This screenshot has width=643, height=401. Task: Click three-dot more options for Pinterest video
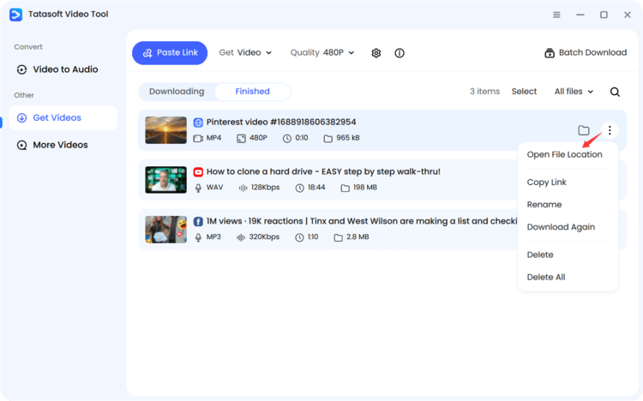click(610, 130)
